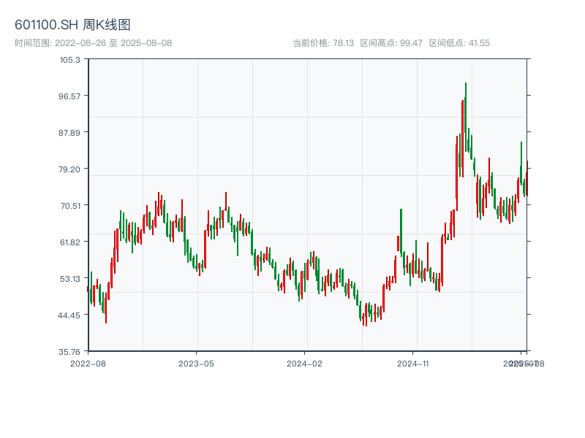The width and height of the screenshot is (585, 438).
Task: Click the x-axis label 2023-05
Action: pos(196,364)
